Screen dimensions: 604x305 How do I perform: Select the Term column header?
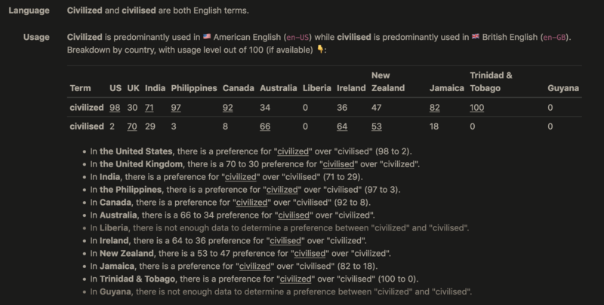[81, 88]
